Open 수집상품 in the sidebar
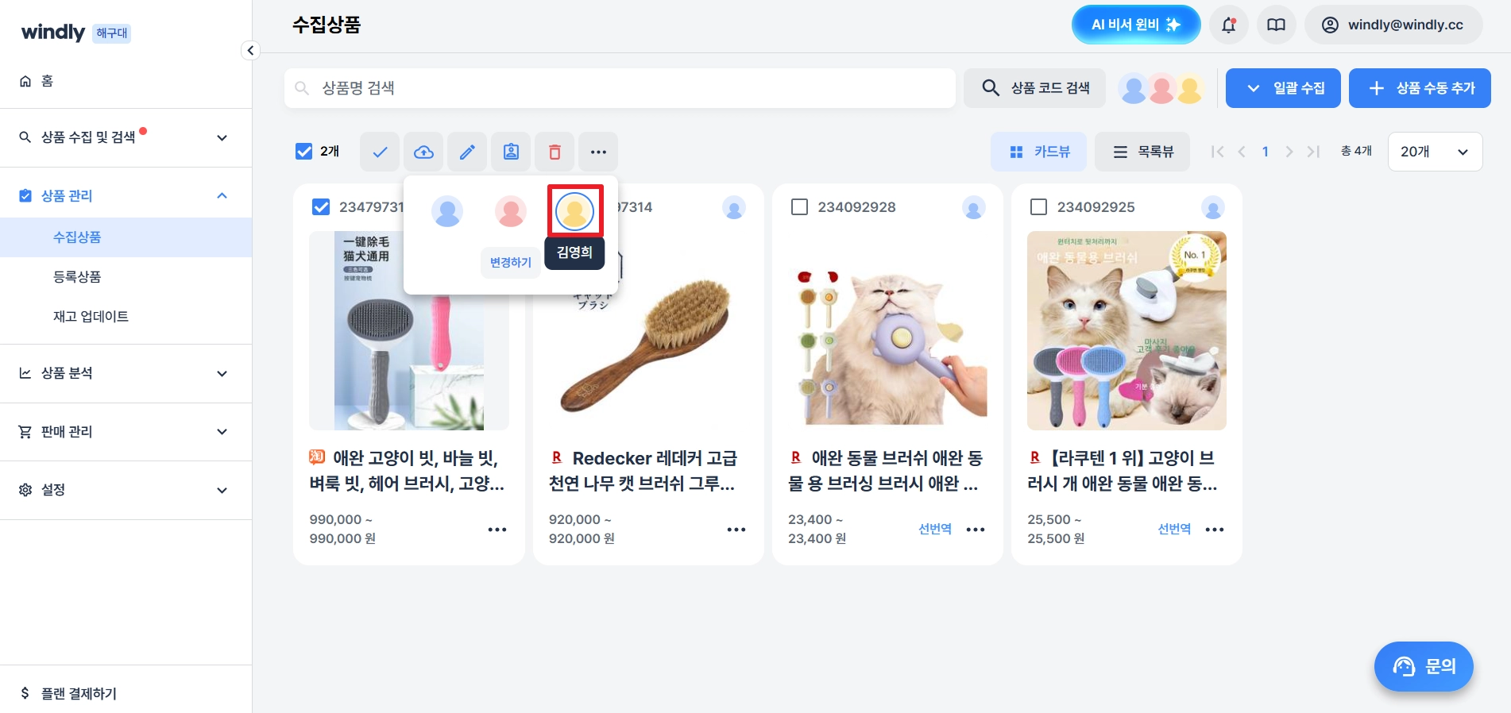This screenshot has width=1511, height=713. 126,237
